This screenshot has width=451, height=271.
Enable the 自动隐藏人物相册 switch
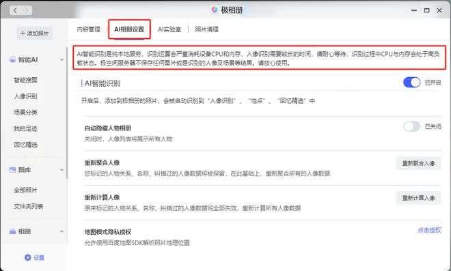[x=411, y=126]
